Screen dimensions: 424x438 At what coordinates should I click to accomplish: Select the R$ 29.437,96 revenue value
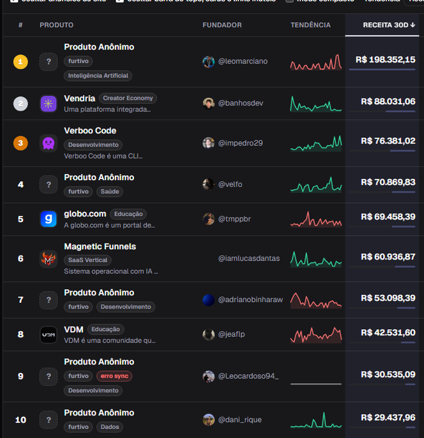(388, 417)
